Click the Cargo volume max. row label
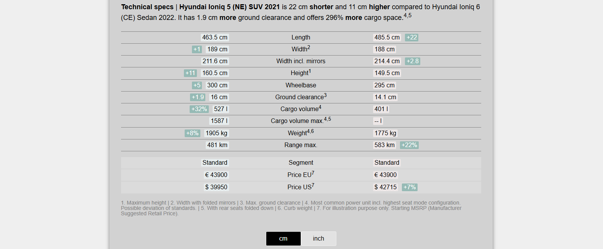 click(300, 121)
